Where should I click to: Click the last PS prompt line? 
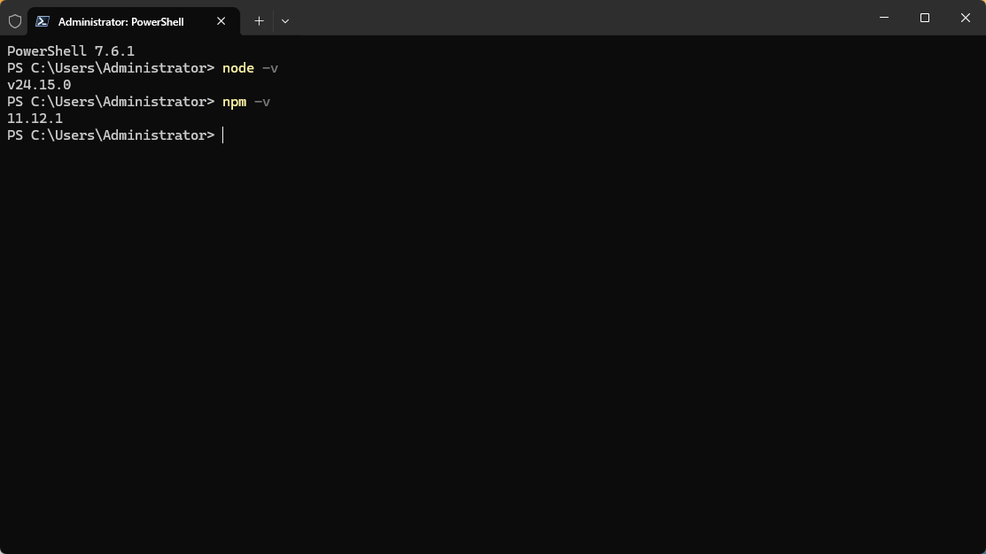tap(110, 135)
